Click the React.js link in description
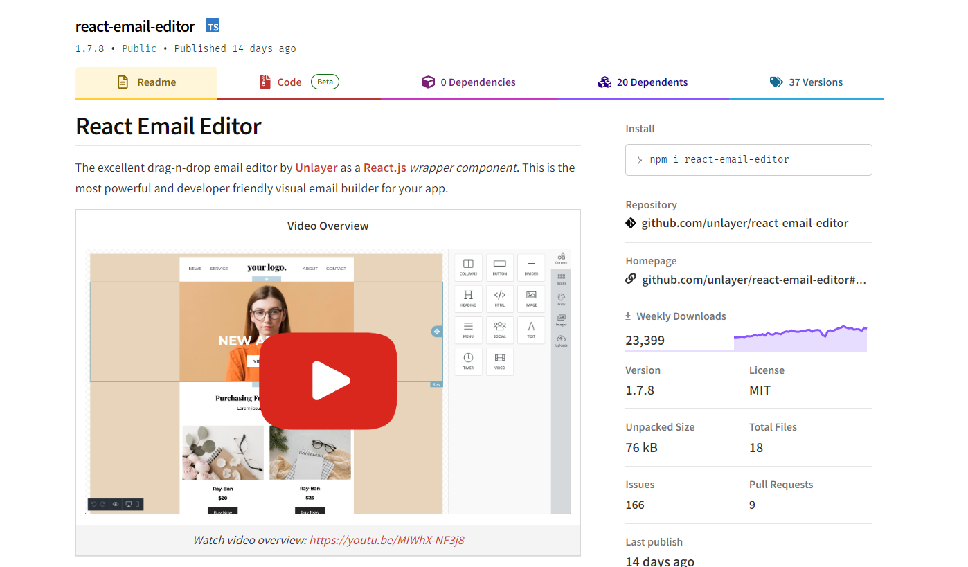The width and height of the screenshot is (968, 567). tap(384, 168)
